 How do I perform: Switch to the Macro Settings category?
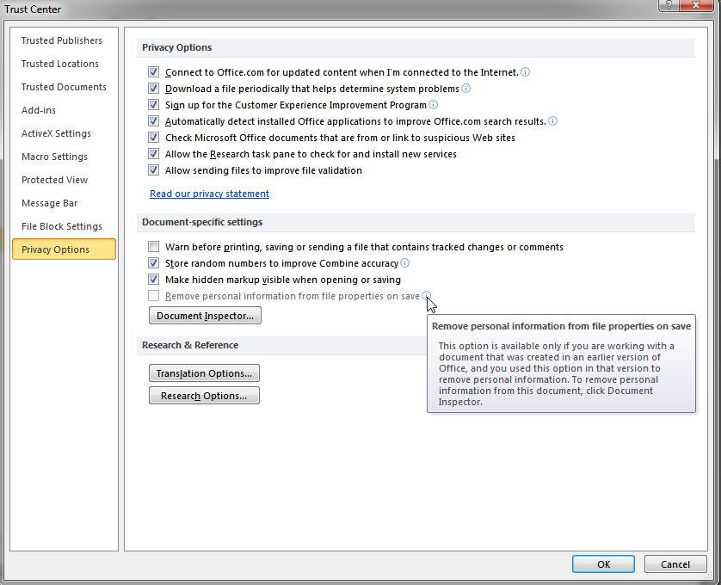point(54,157)
